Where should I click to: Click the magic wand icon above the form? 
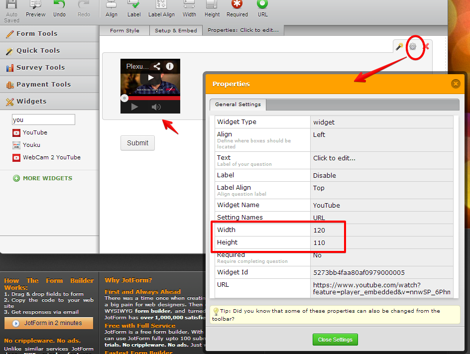pyautogui.click(x=400, y=46)
